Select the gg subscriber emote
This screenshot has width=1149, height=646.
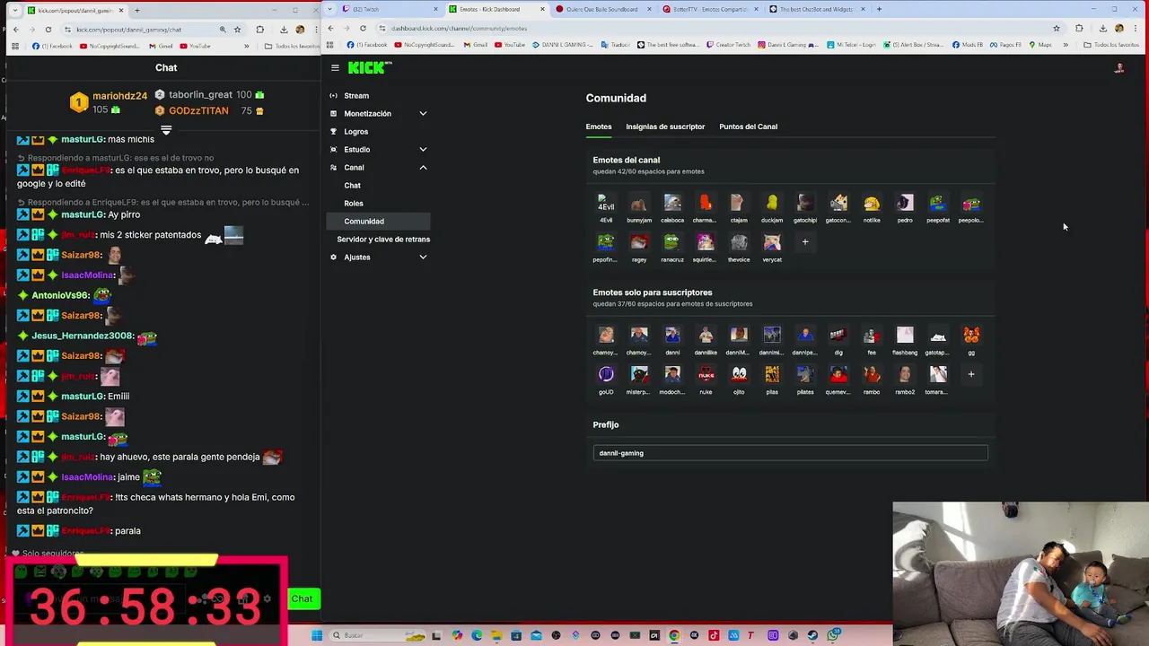pyautogui.click(x=971, y=340)
